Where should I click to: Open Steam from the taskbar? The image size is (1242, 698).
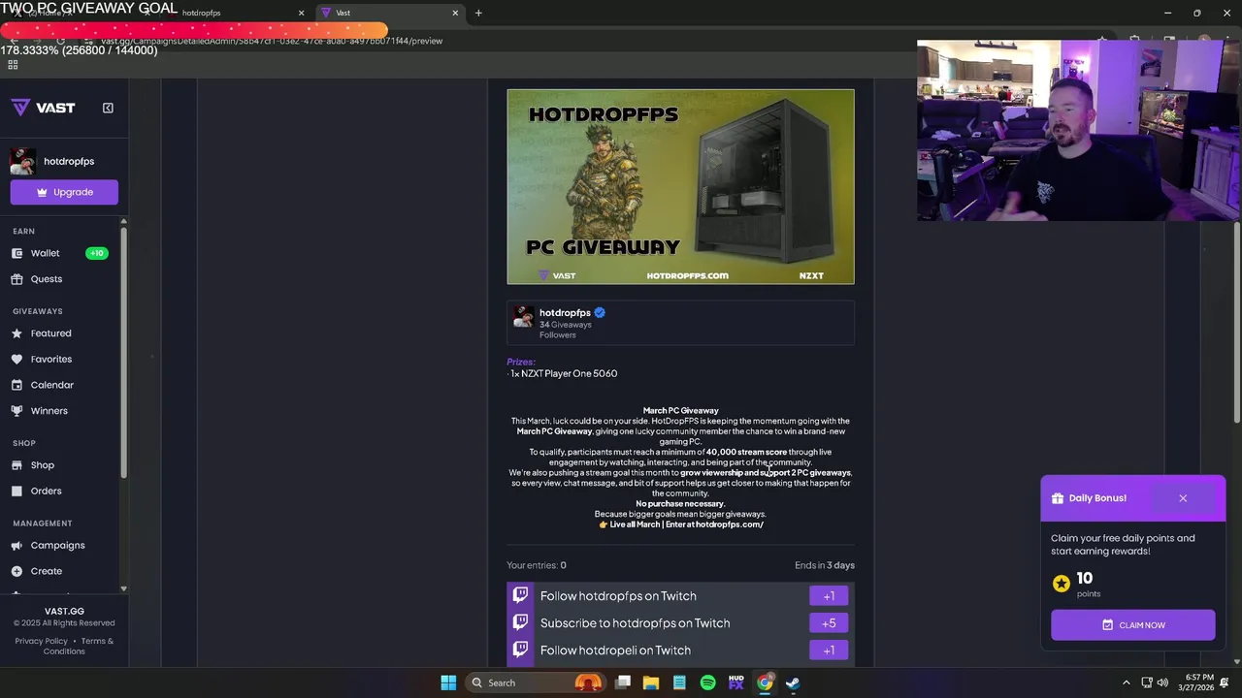(x=793, y=682)
